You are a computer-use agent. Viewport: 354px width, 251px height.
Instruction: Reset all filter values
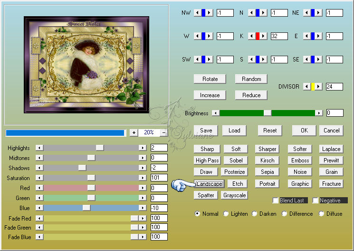(x=270, y=131)
